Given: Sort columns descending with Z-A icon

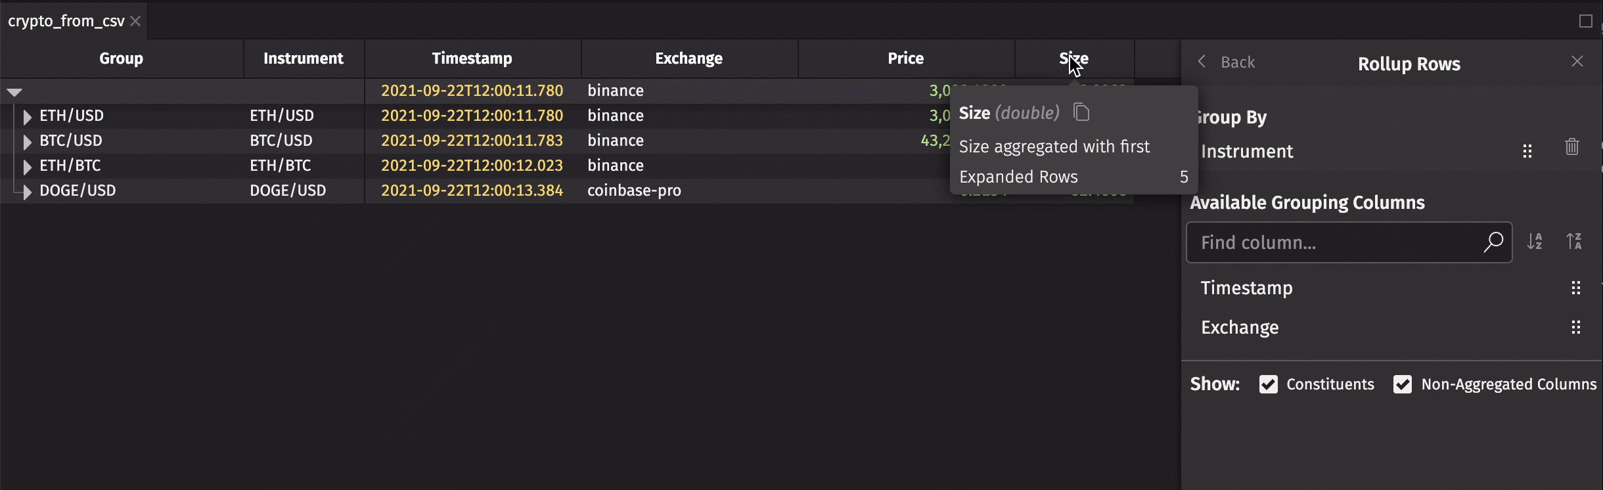Looking at the screenshot, I should click(x=1575, y=242).
